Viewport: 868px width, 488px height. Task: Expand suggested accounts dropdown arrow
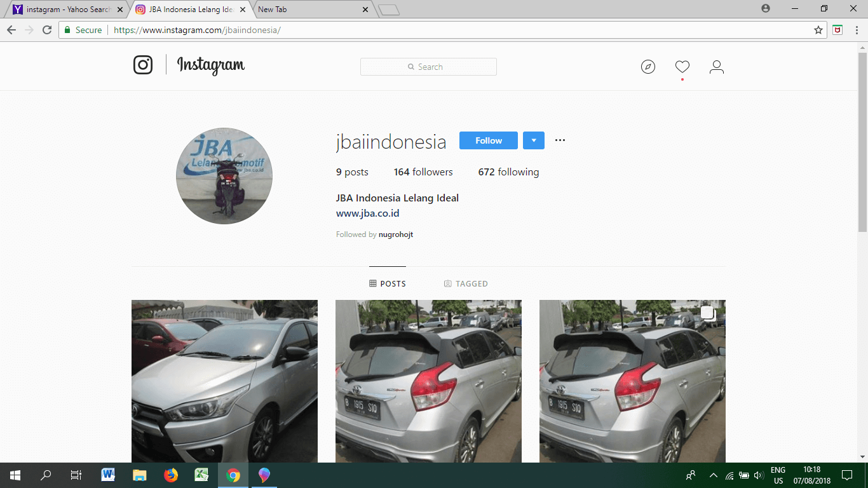533,140
